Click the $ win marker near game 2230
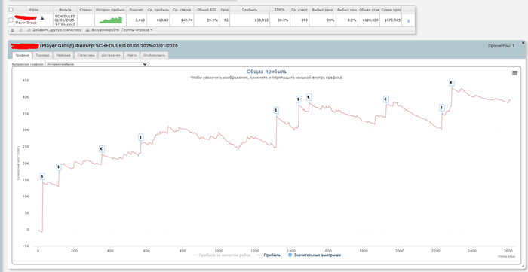The width and height of the screenshot is (528, 272). coord(441,108)
